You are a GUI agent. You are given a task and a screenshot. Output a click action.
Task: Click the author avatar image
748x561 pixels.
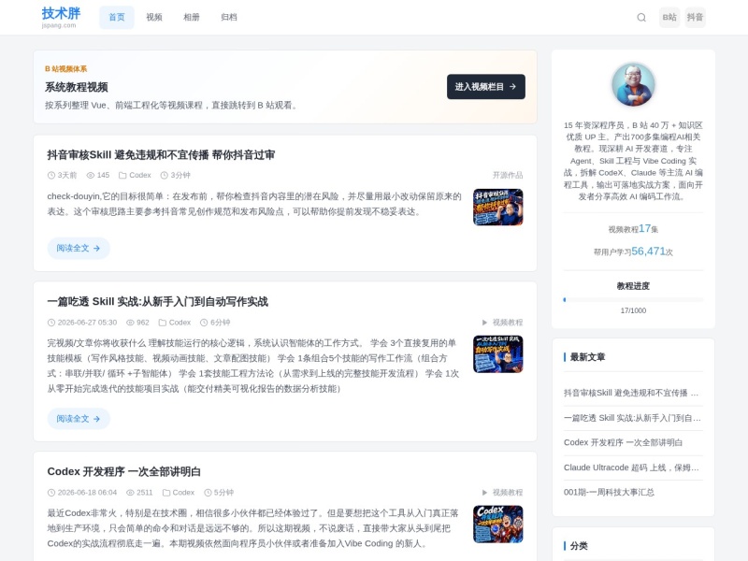(633, 85)
